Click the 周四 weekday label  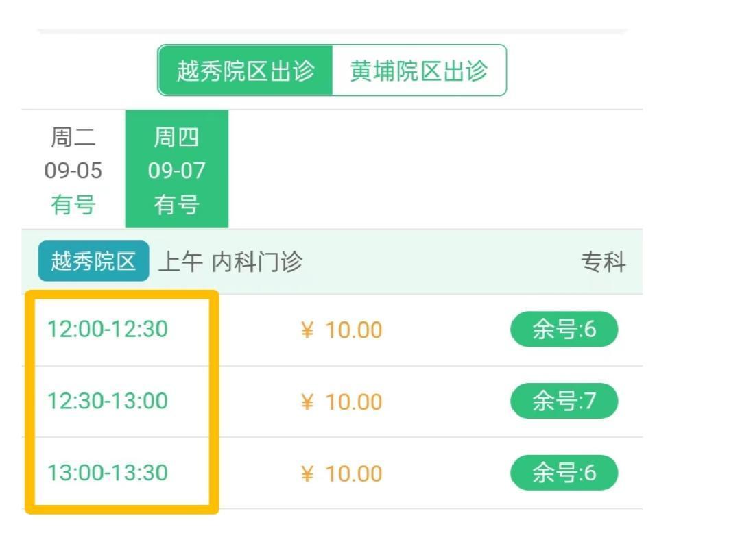177,138
